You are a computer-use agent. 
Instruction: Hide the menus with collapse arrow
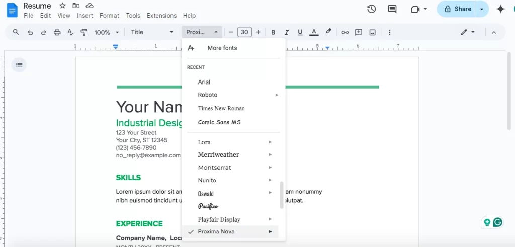(494, 32)
